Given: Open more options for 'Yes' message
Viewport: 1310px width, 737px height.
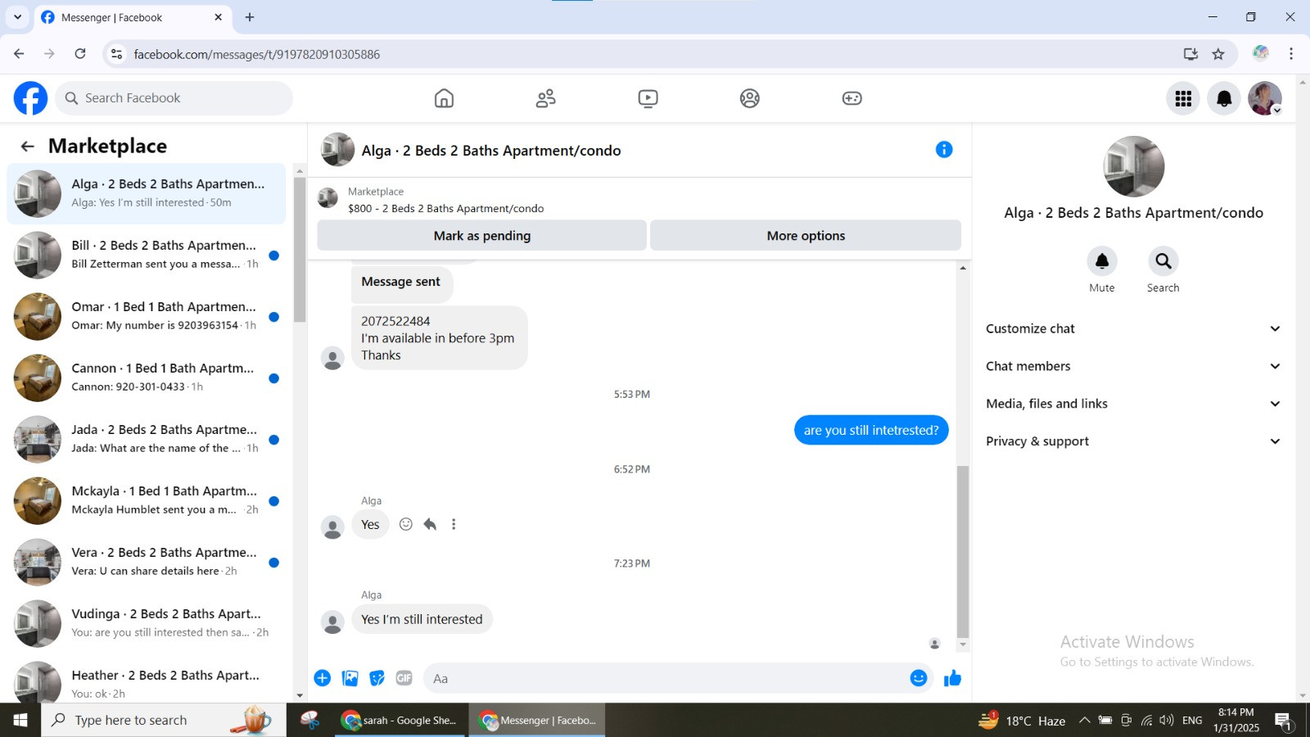Looking at the screenshot, I should 454,524.
